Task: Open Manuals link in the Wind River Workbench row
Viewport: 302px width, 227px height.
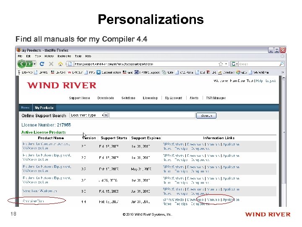Action: coord(213,190)
